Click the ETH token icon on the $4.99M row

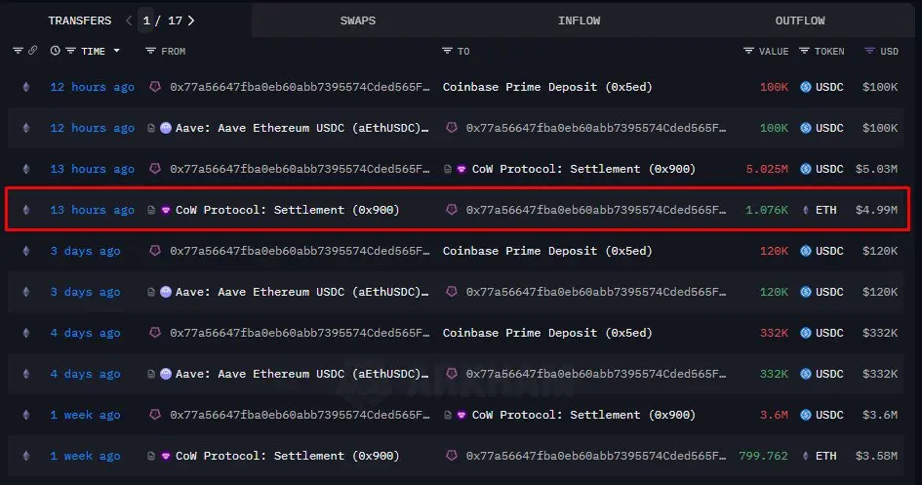806,210
